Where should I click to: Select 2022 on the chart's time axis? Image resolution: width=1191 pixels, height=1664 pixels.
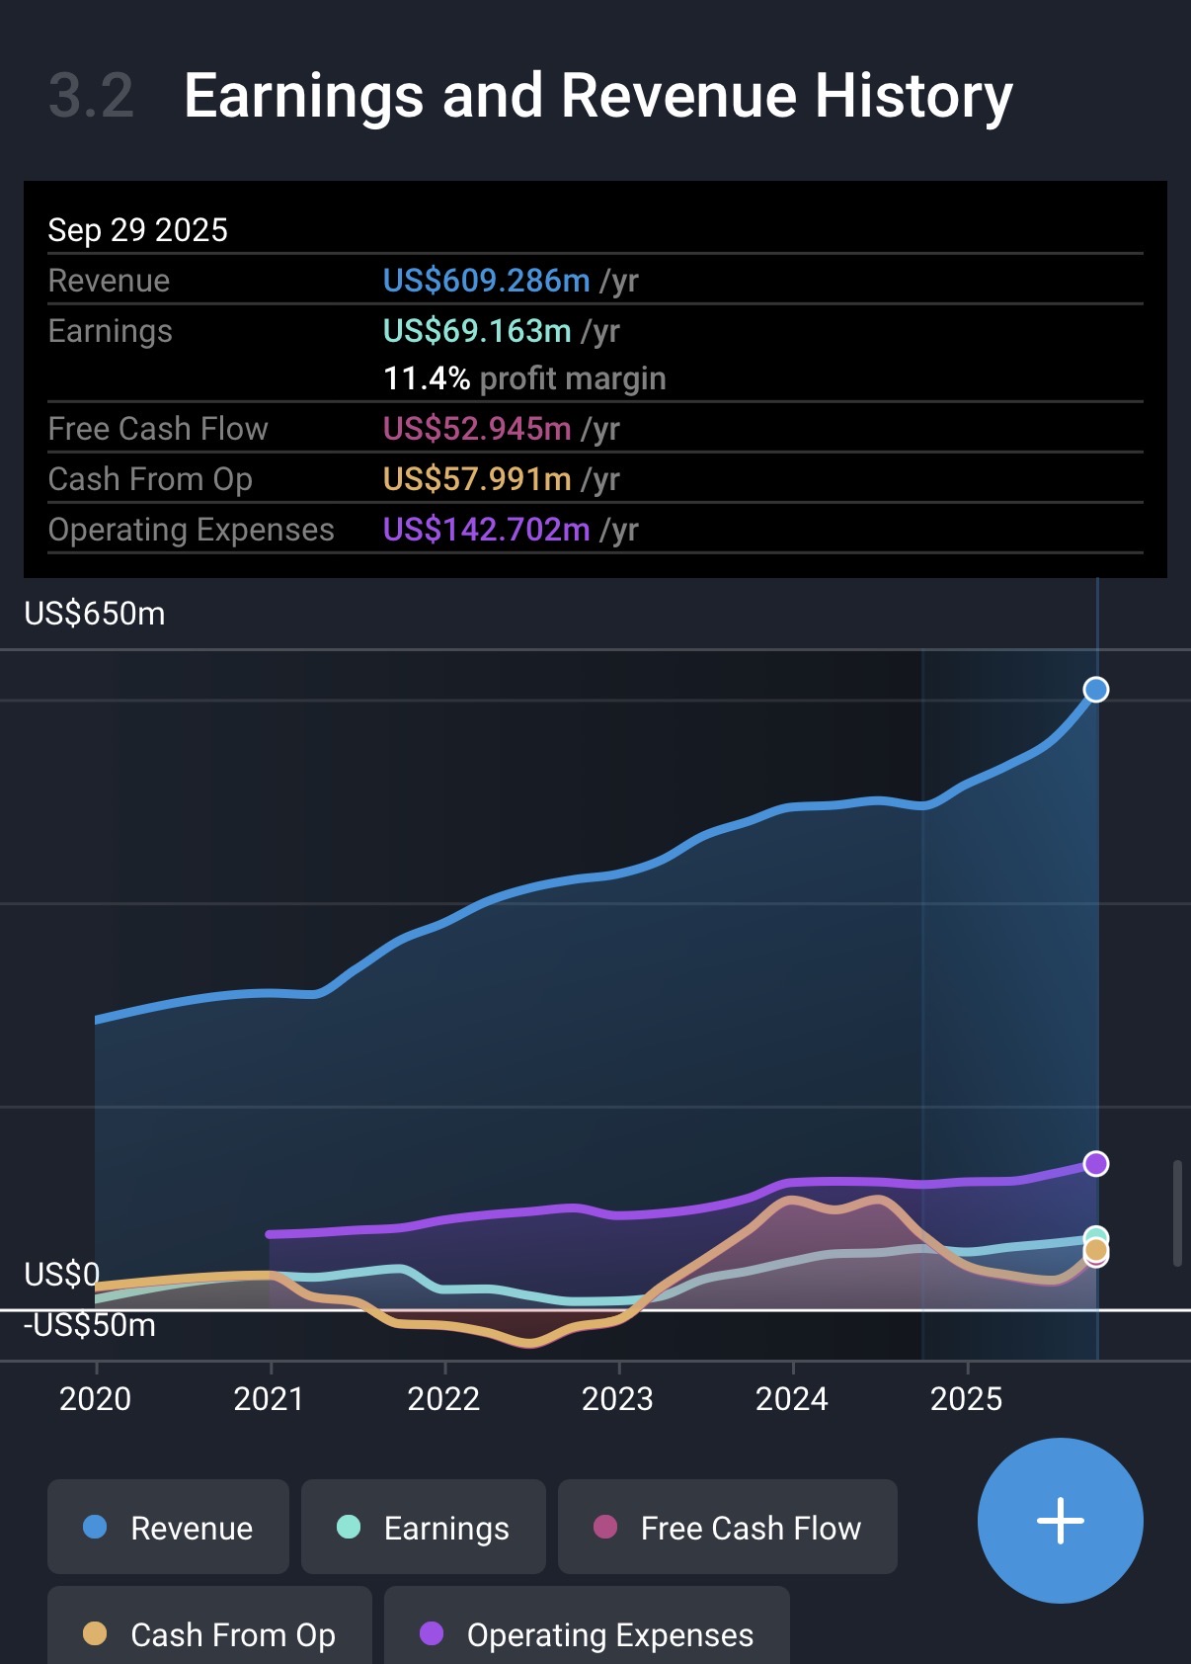pos(444,1398)
